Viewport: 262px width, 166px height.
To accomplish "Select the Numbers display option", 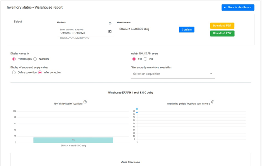I will (35, 59).
